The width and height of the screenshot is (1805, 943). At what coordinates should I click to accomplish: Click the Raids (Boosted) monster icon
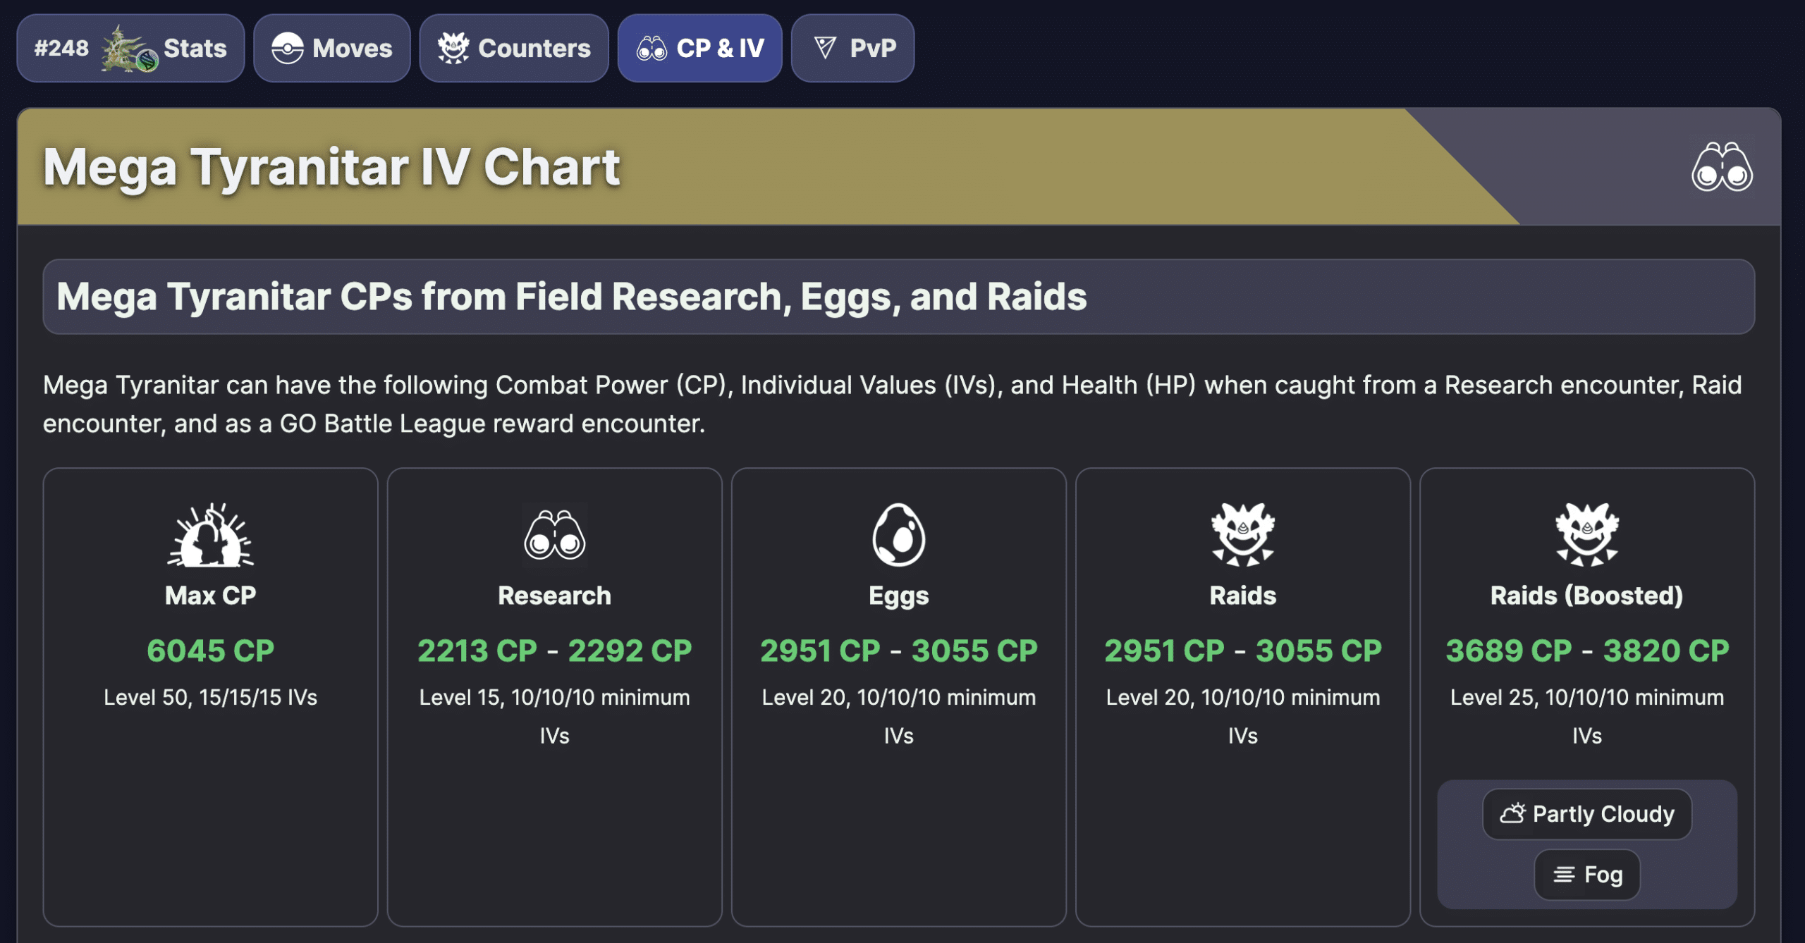(1586, 534)
